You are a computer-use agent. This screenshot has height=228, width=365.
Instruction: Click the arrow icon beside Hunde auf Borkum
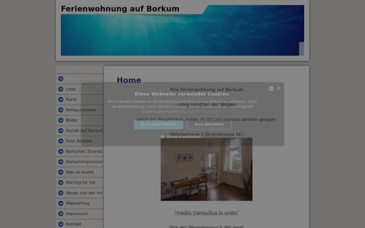tap(61, 131)
